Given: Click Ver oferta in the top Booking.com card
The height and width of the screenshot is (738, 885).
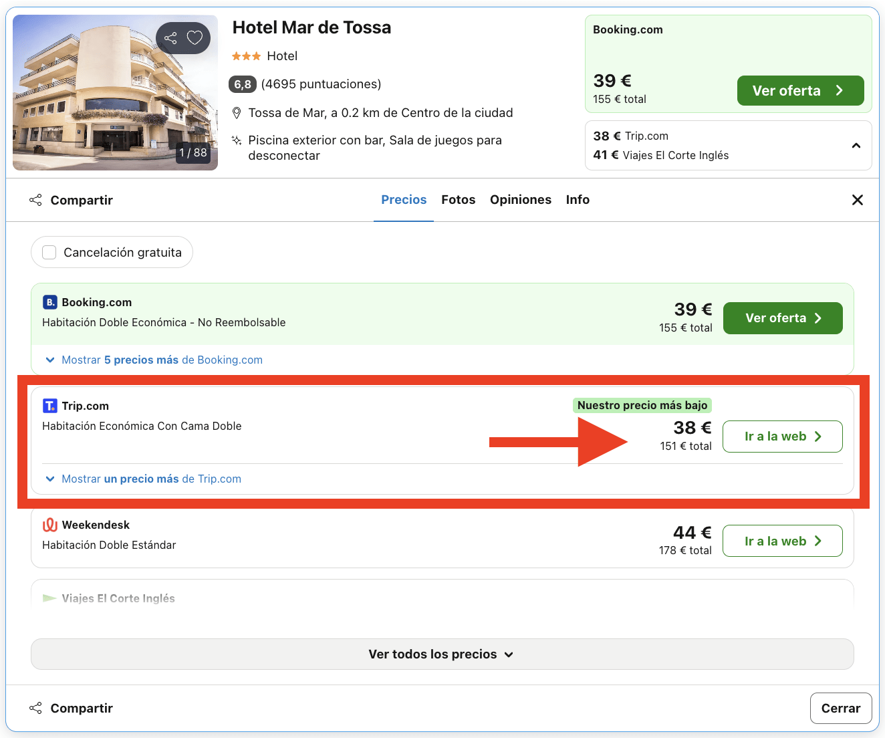Looking at the screenshot, I should (x=799, y=91).
